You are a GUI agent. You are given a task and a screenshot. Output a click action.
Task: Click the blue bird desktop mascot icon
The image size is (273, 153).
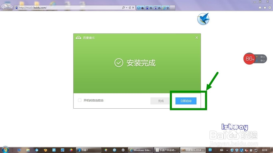click(203, 19)
